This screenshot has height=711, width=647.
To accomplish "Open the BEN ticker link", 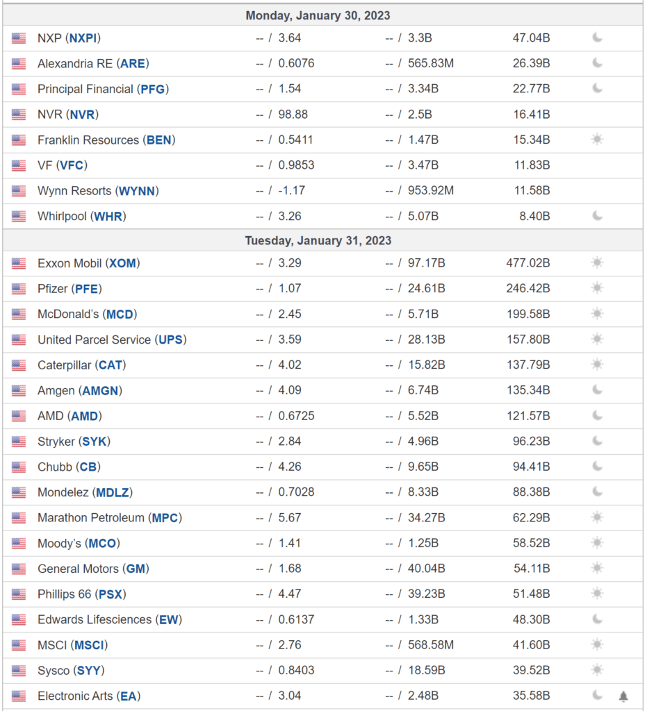I will [x=159, y=140].
